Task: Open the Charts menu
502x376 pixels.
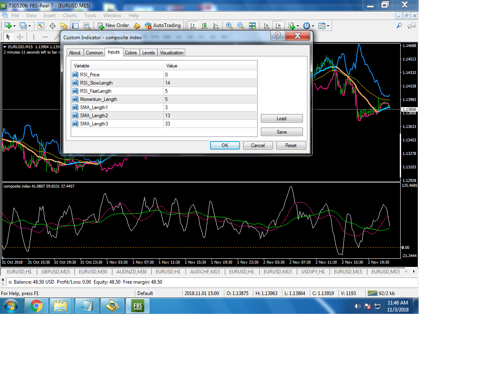Action: [x=70, y=16]
